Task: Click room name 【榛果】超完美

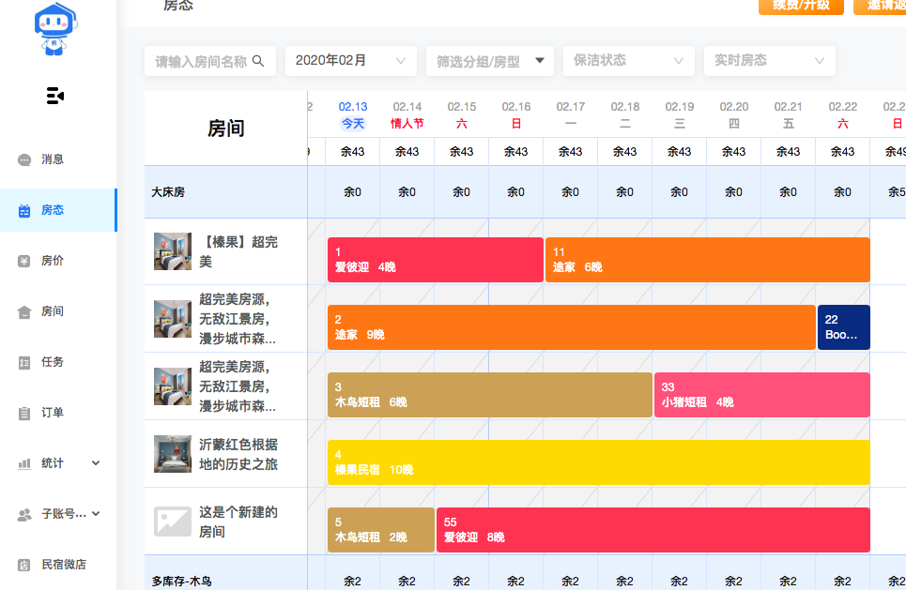Action: click(238, 251)
